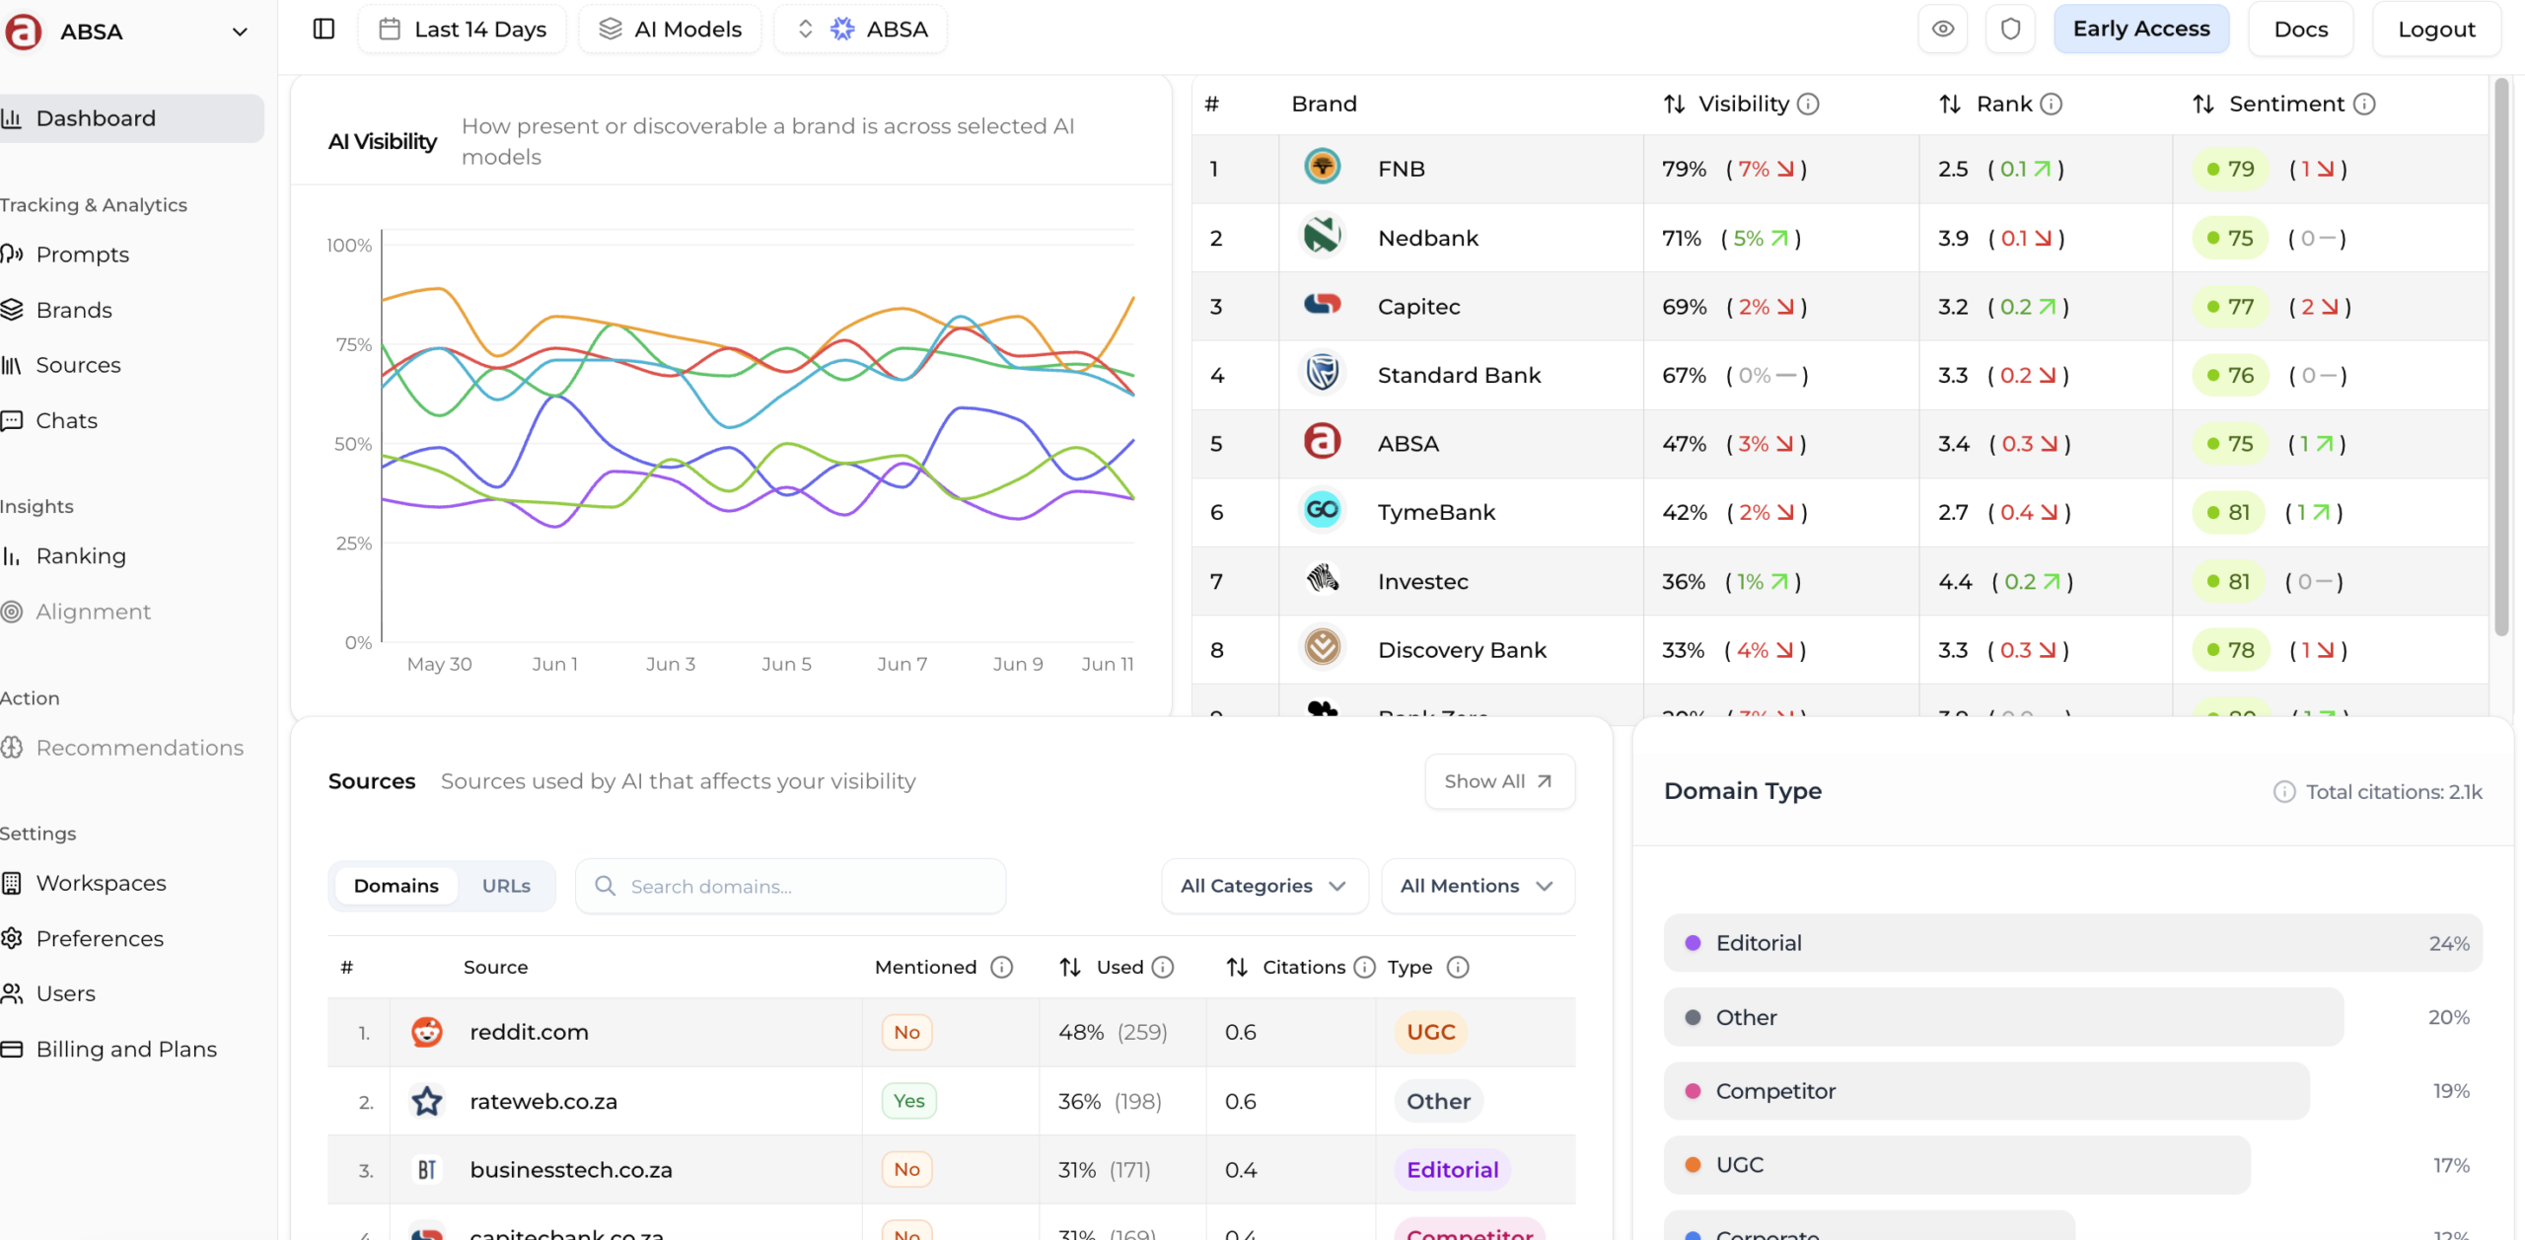Click the Type column info icon
The height and width of the screenshot is (1240, 2525).
pos(1457,967)
